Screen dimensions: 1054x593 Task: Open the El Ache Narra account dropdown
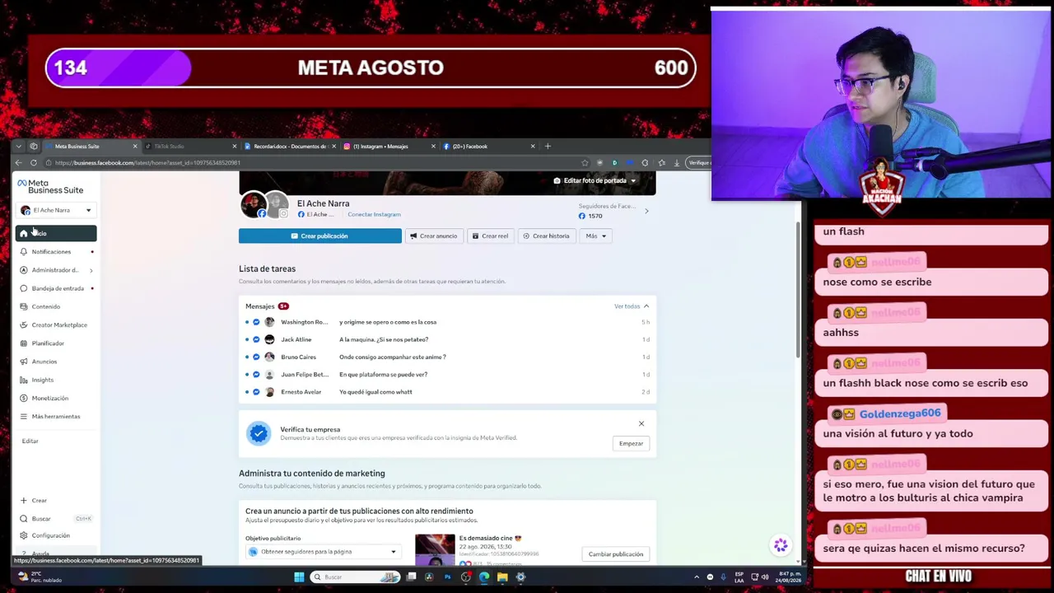tap(56, 210)
